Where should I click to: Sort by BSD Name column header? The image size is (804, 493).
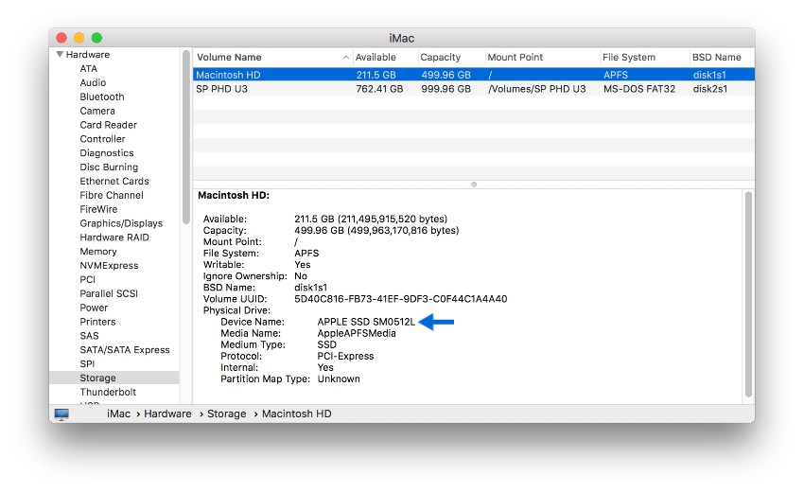pos(716,58)
